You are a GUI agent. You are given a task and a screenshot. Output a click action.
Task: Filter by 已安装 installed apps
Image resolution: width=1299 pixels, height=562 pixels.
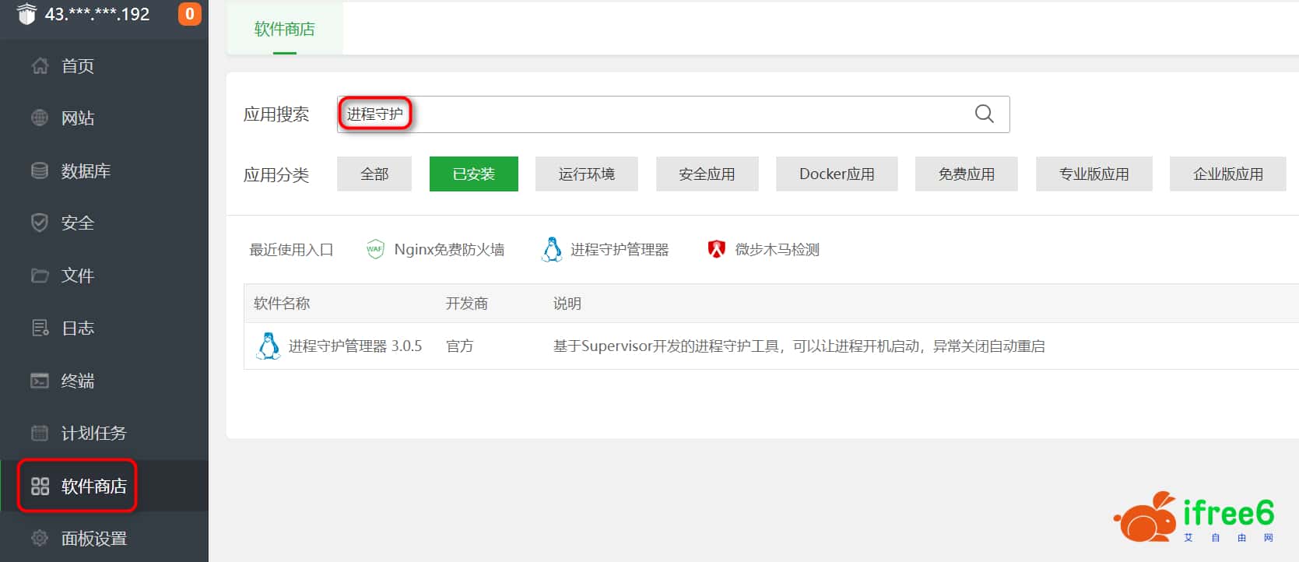(x=473, y=174)
